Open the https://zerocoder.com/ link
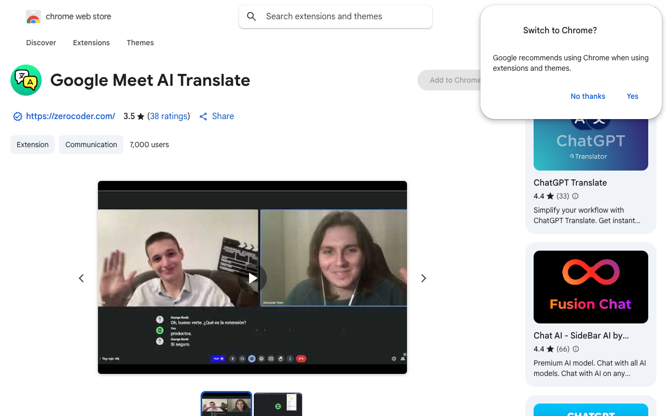 (x=70, y=116)
